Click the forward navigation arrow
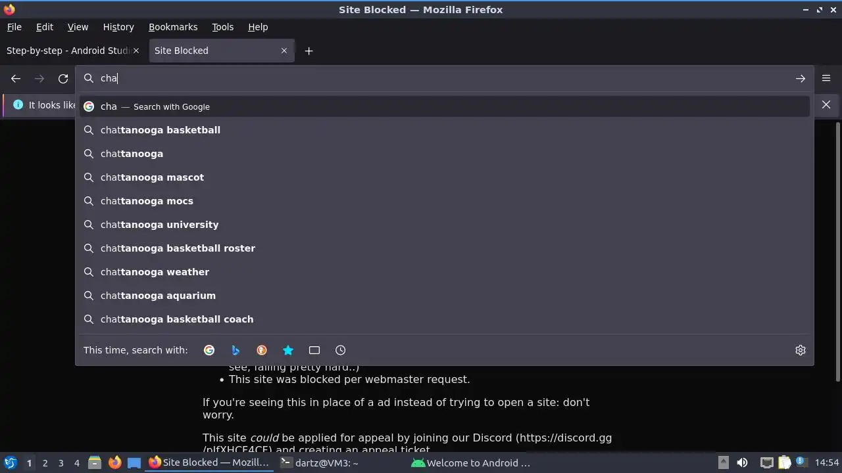Screen dimensions: 842x473 point(39,79)
